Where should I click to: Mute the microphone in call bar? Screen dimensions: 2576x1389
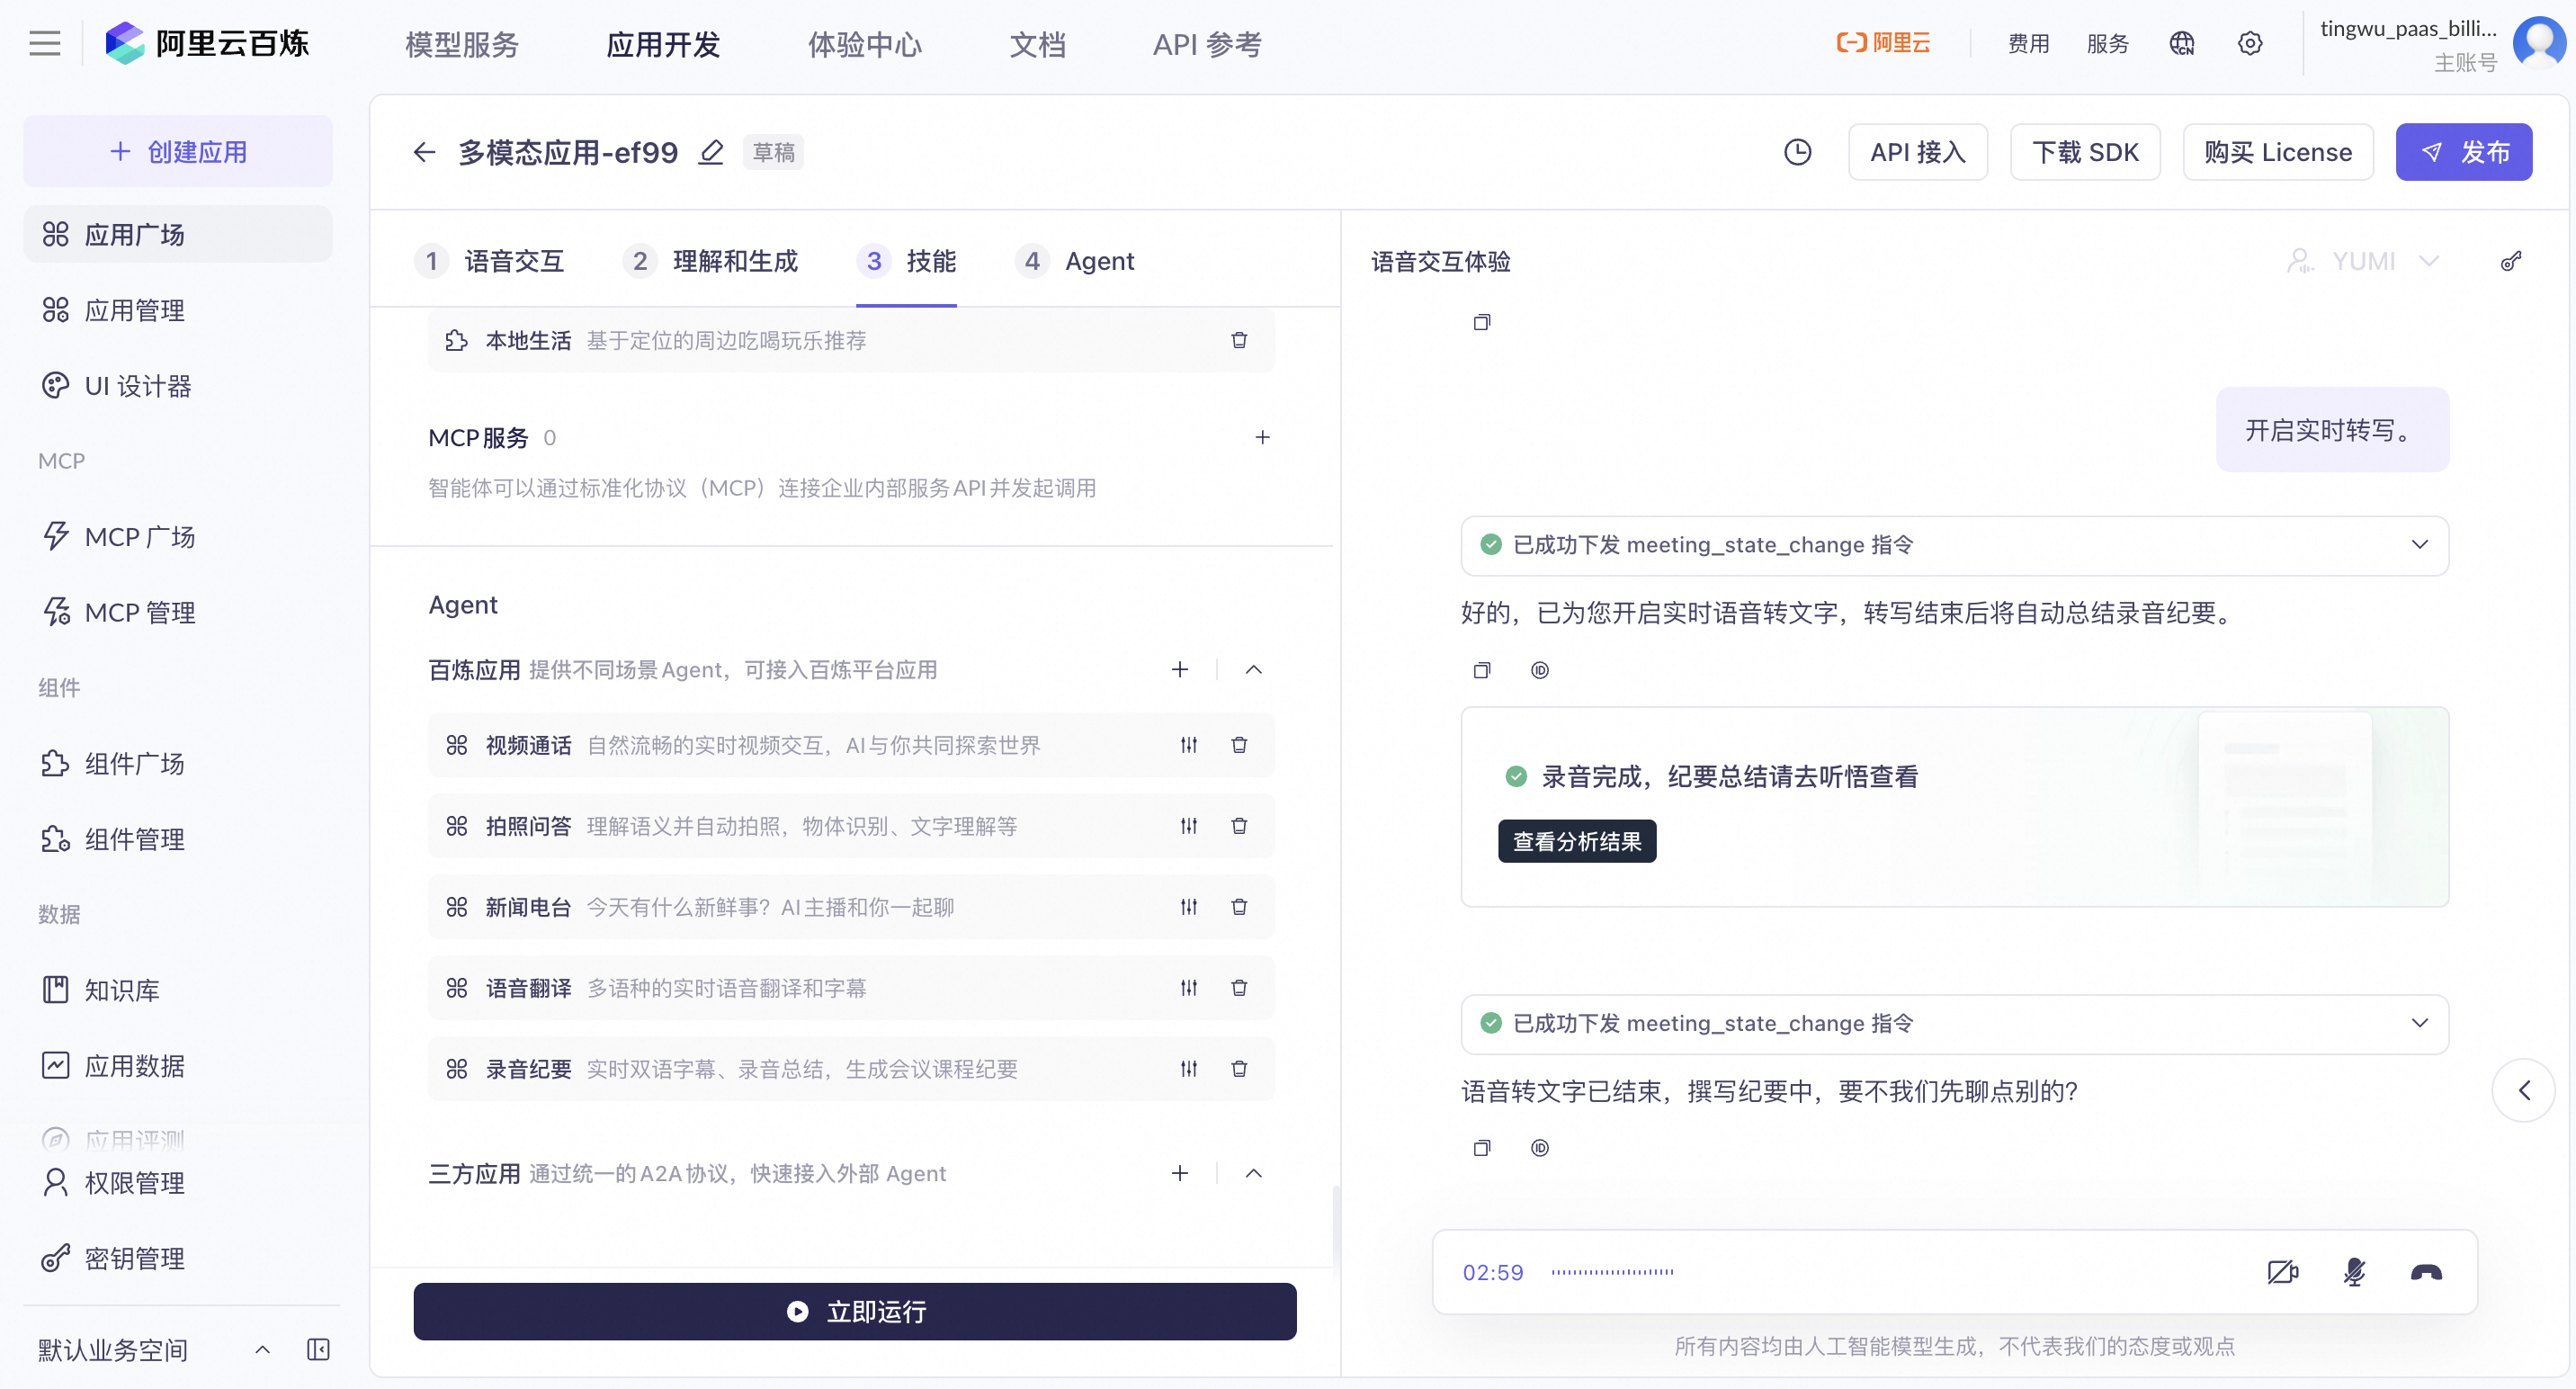2354,1272
